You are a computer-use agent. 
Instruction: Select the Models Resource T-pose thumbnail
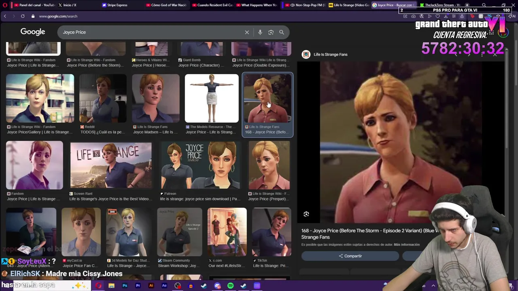pyautogui.click(x=212, y=98)
